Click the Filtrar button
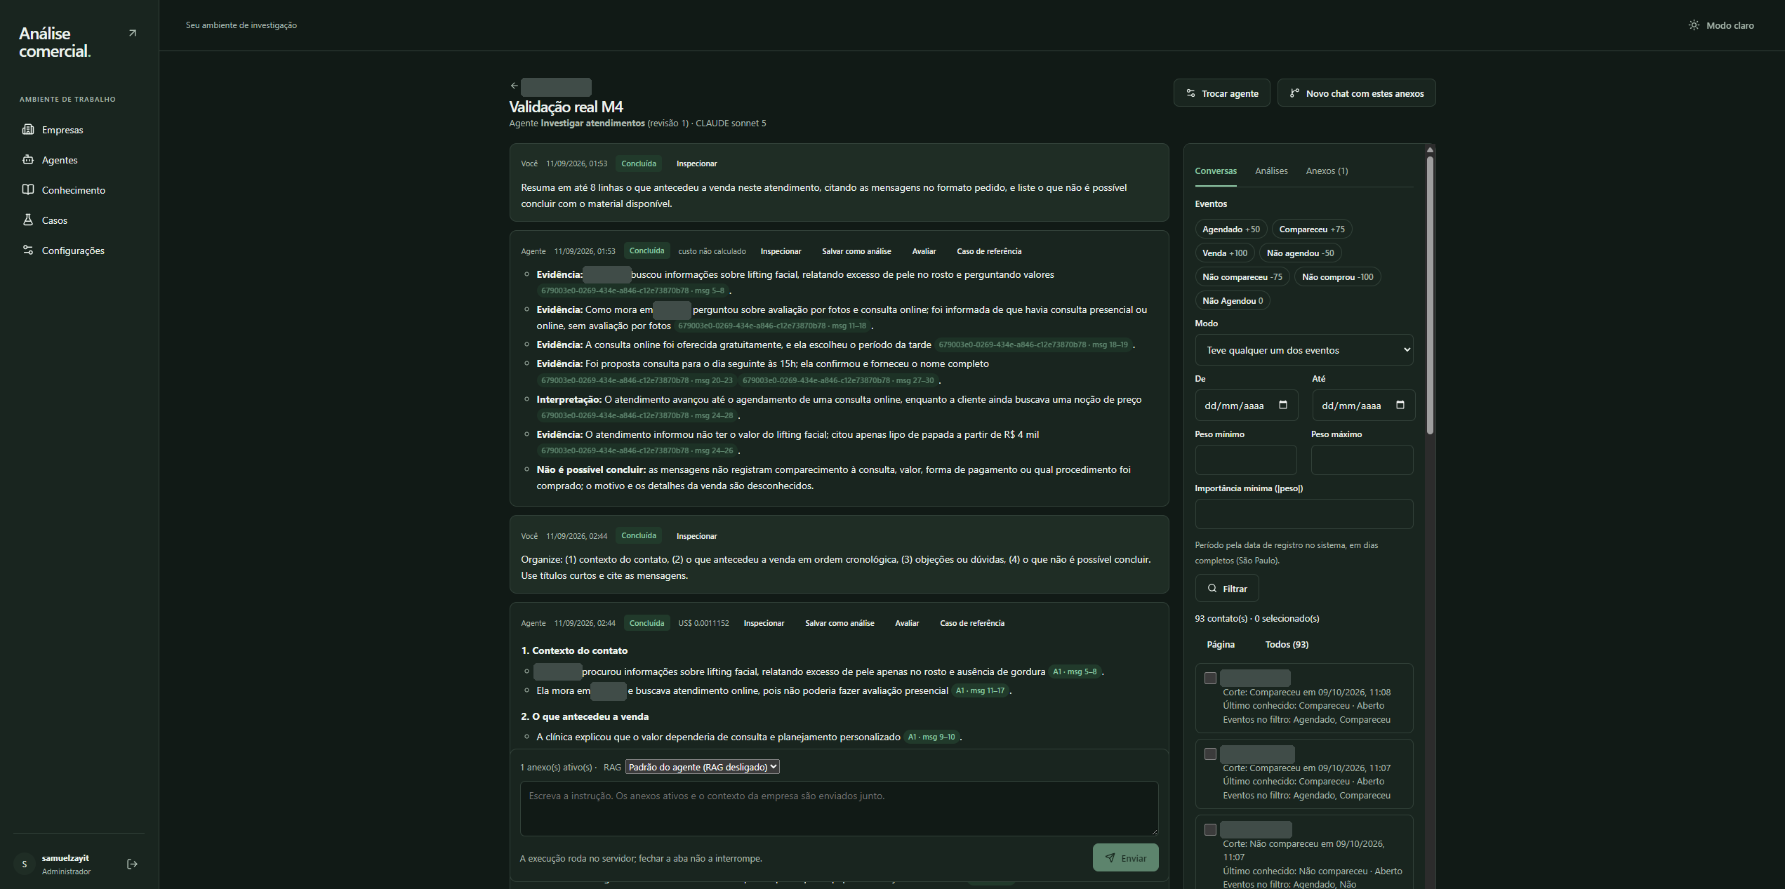Viewport: 1785px width, 889px height. (1227, 589)
